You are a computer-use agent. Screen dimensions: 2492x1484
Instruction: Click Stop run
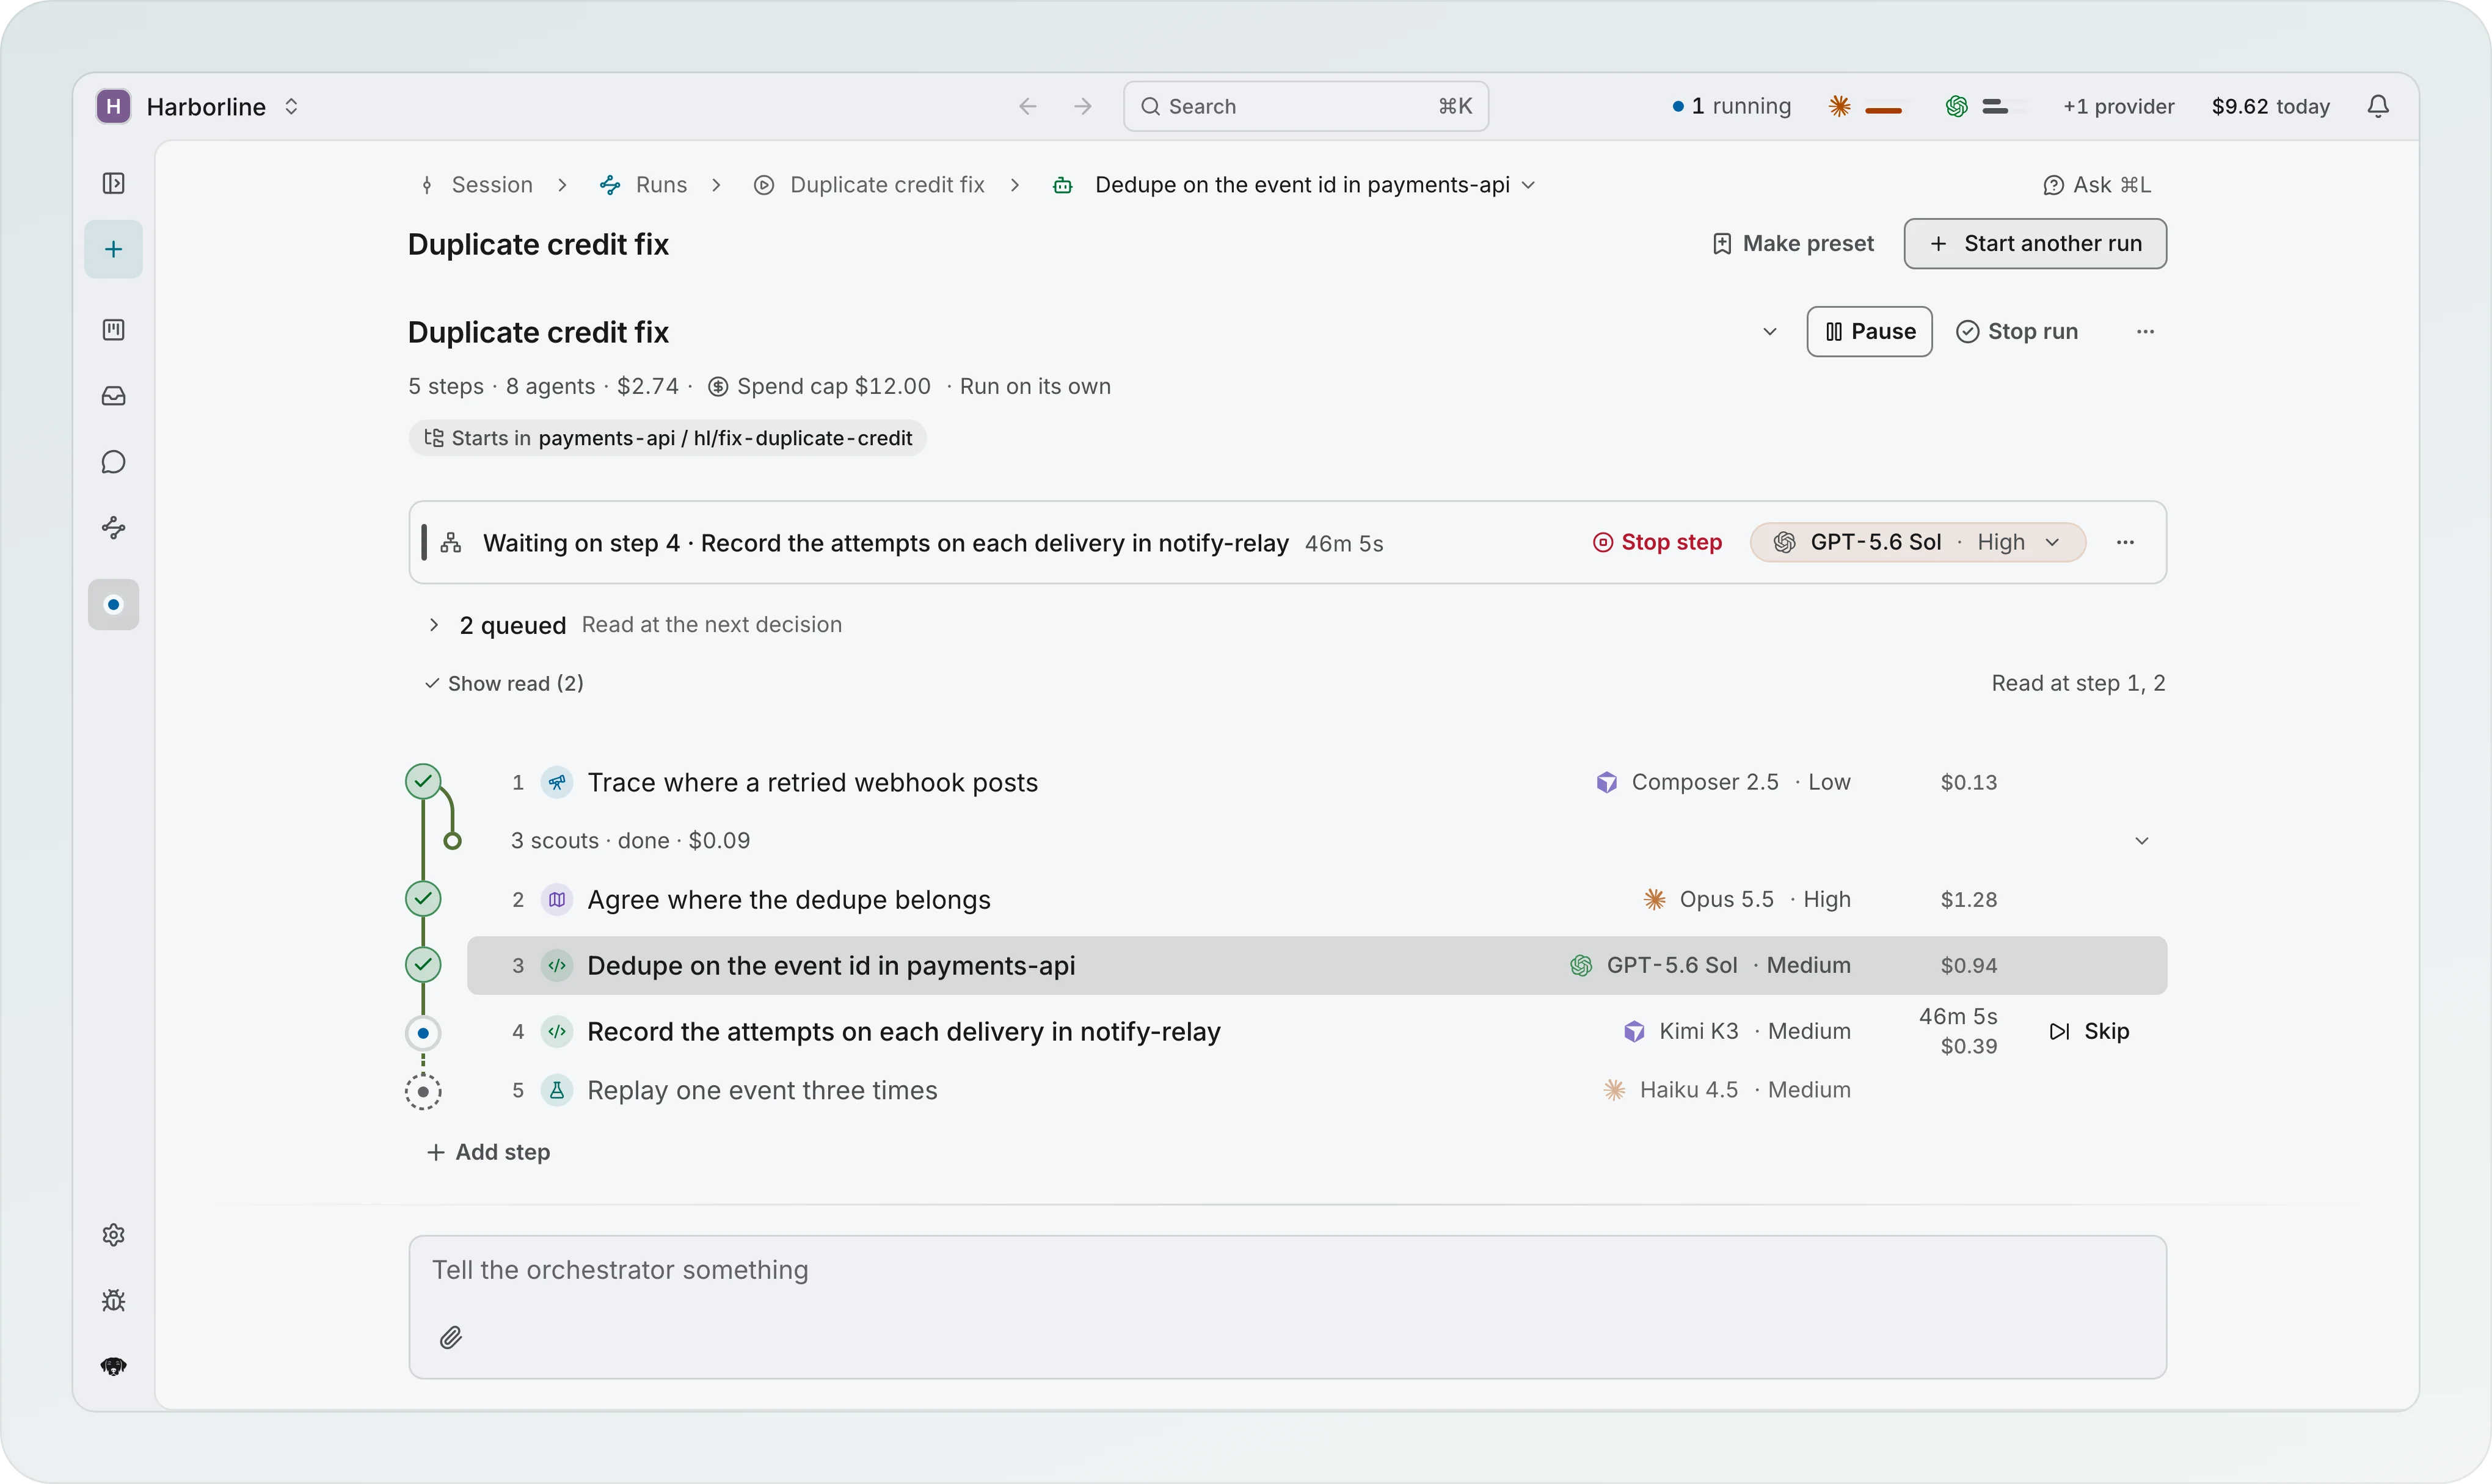[x=2017, y=332]
